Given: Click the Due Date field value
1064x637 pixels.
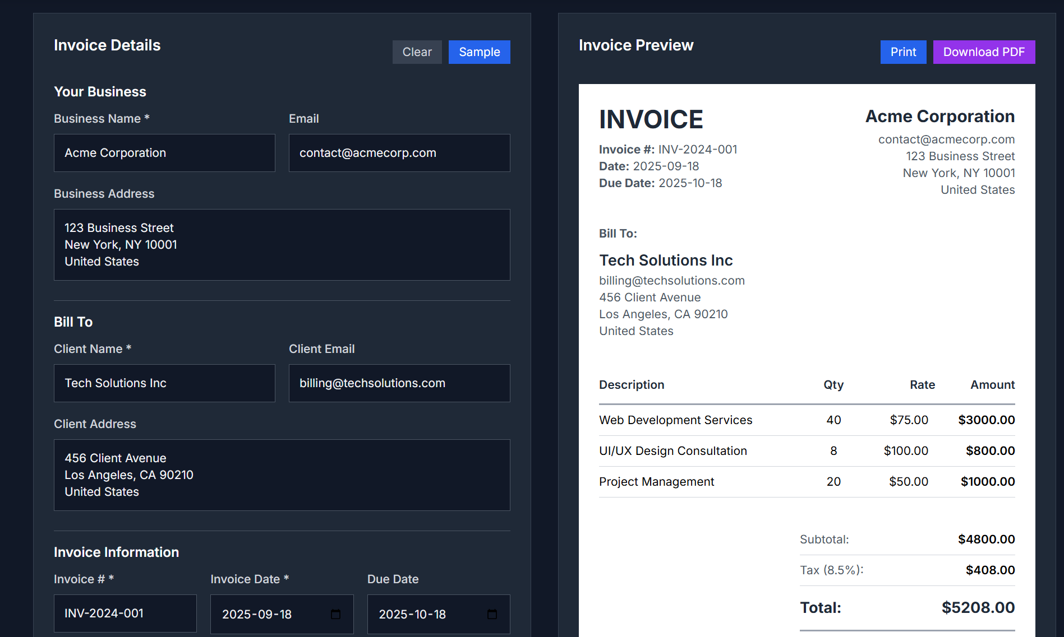Looking at the screenshot, I should tap(412, 615).
